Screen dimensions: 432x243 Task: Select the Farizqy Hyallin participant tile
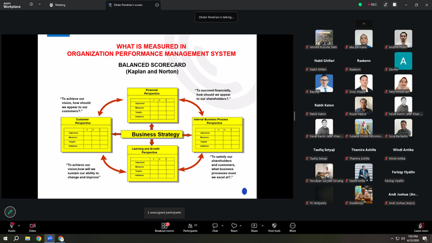(x=404, y=173)
